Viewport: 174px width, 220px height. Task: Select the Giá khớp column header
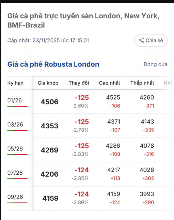tap(48, 83)
